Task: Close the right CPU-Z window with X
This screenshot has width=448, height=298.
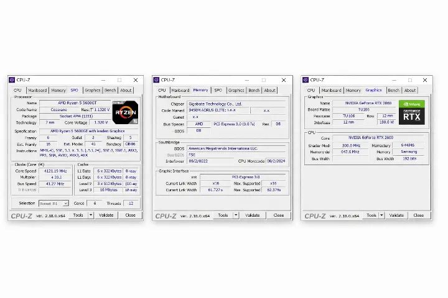Action: point(425,80)
